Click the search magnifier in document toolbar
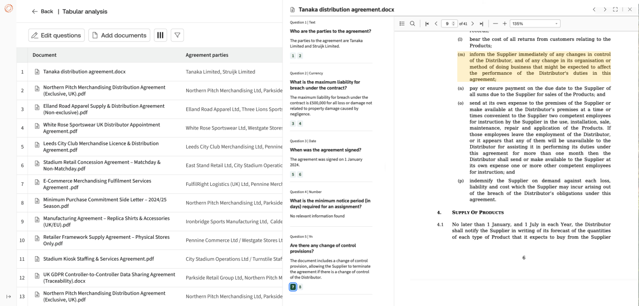This screenshot has height=306, width=639. 412,23
